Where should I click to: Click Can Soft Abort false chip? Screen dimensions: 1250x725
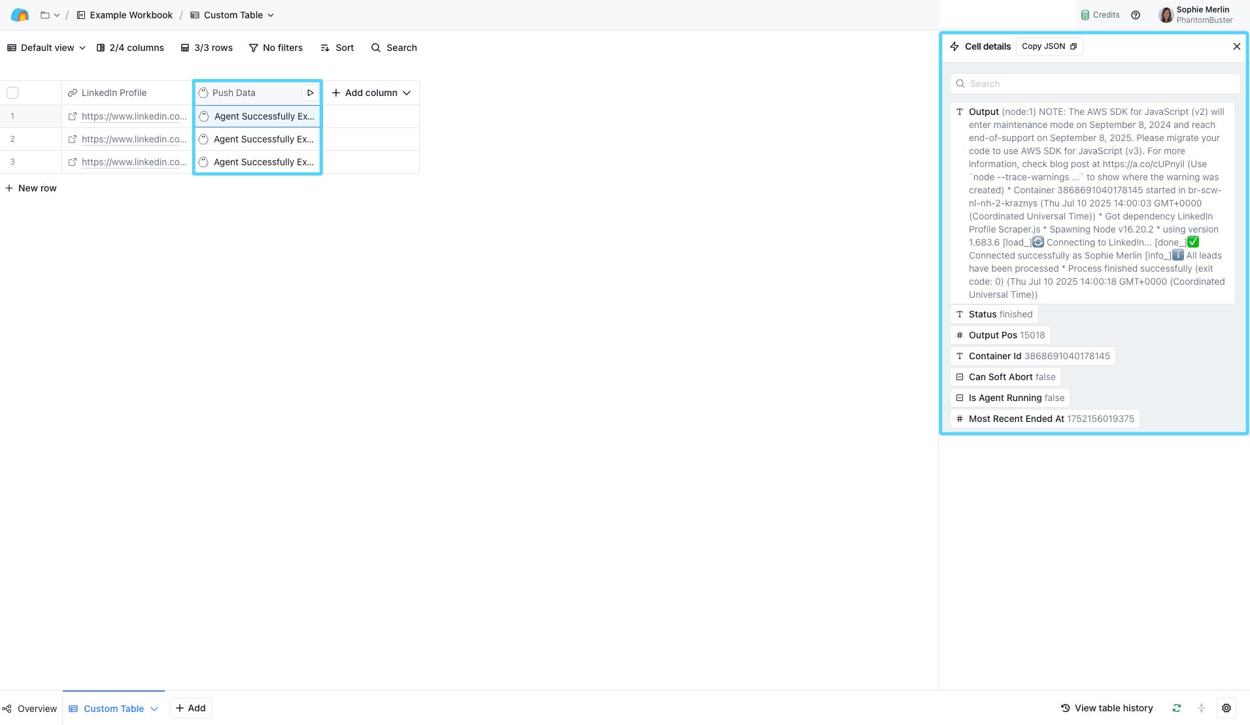click(x=1005, y=377)
